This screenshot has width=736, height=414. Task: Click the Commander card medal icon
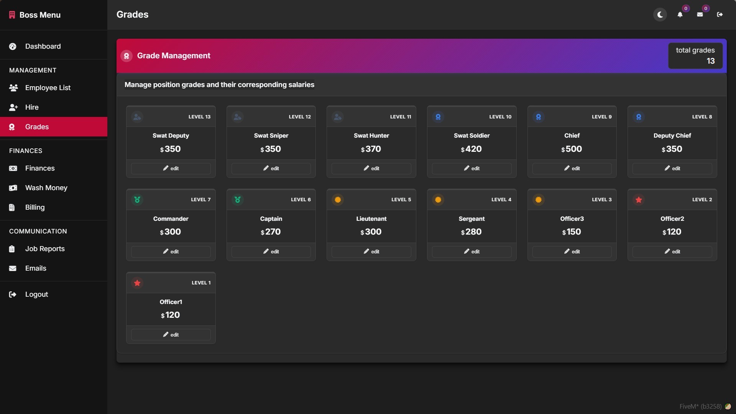click(137, 200)
